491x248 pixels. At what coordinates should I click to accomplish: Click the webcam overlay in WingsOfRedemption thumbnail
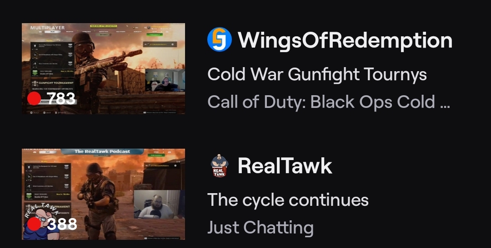[165, 80]
